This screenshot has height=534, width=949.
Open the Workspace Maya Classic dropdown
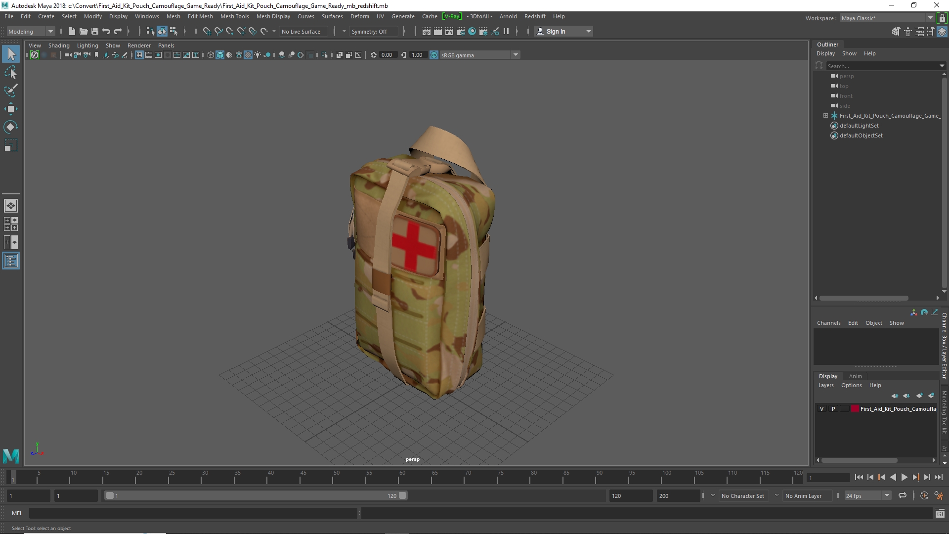click(887, 18)
